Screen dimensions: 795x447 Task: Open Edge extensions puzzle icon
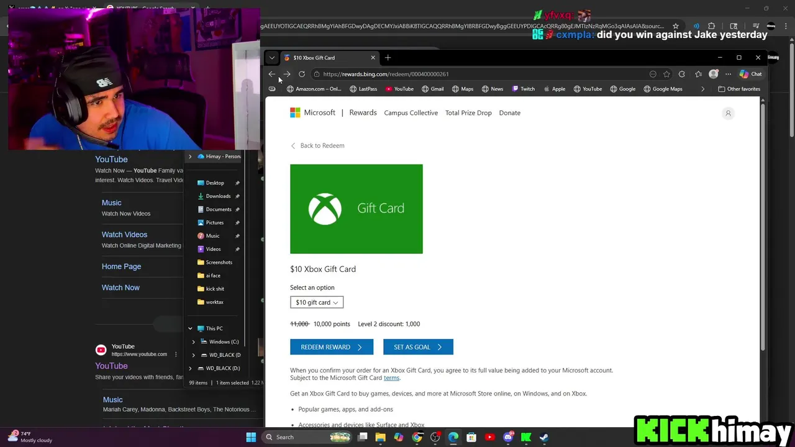coord(682,74)
